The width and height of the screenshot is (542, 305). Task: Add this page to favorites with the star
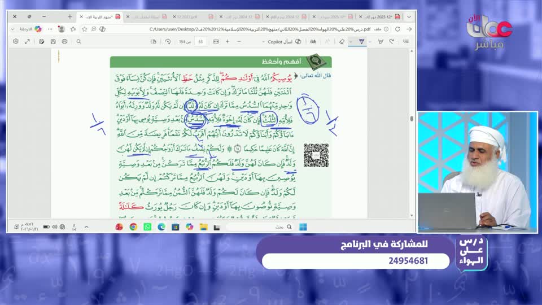pyautogui.click(x=84, y=29)
